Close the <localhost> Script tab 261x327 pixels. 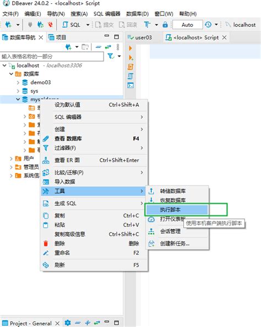click(224, 37)
